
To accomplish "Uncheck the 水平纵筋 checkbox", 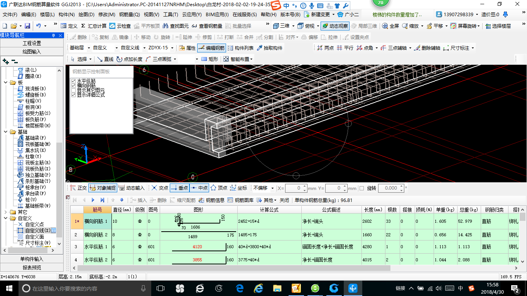I will click(x=73, y=81).
